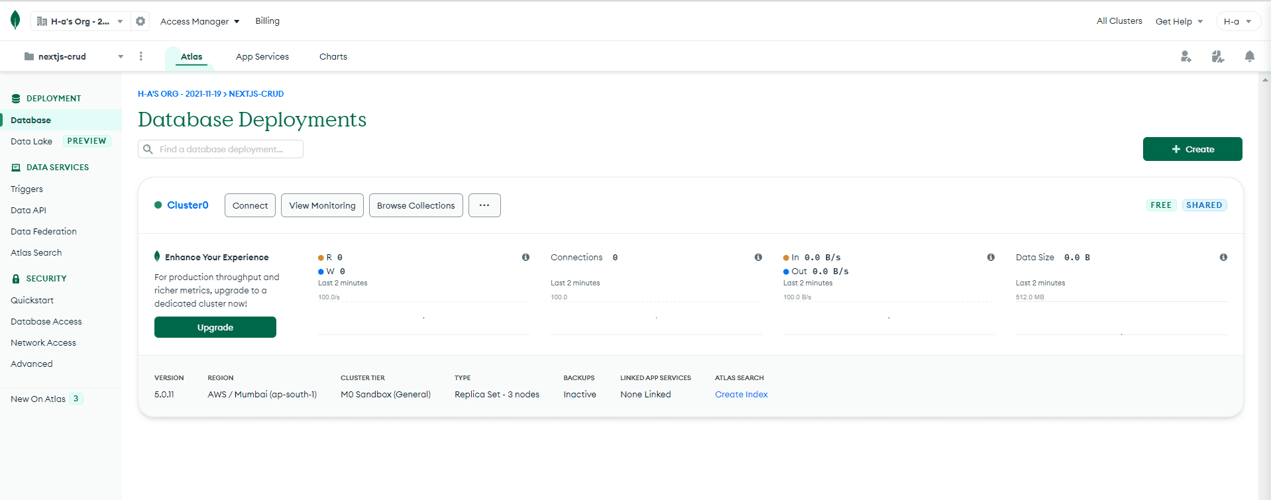Click search magnifier icon in deployment field

tap(148, 149)
